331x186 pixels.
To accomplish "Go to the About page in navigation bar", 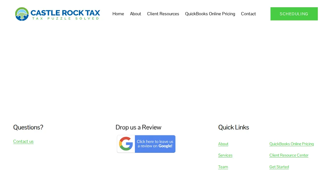I will pos(136,14).
